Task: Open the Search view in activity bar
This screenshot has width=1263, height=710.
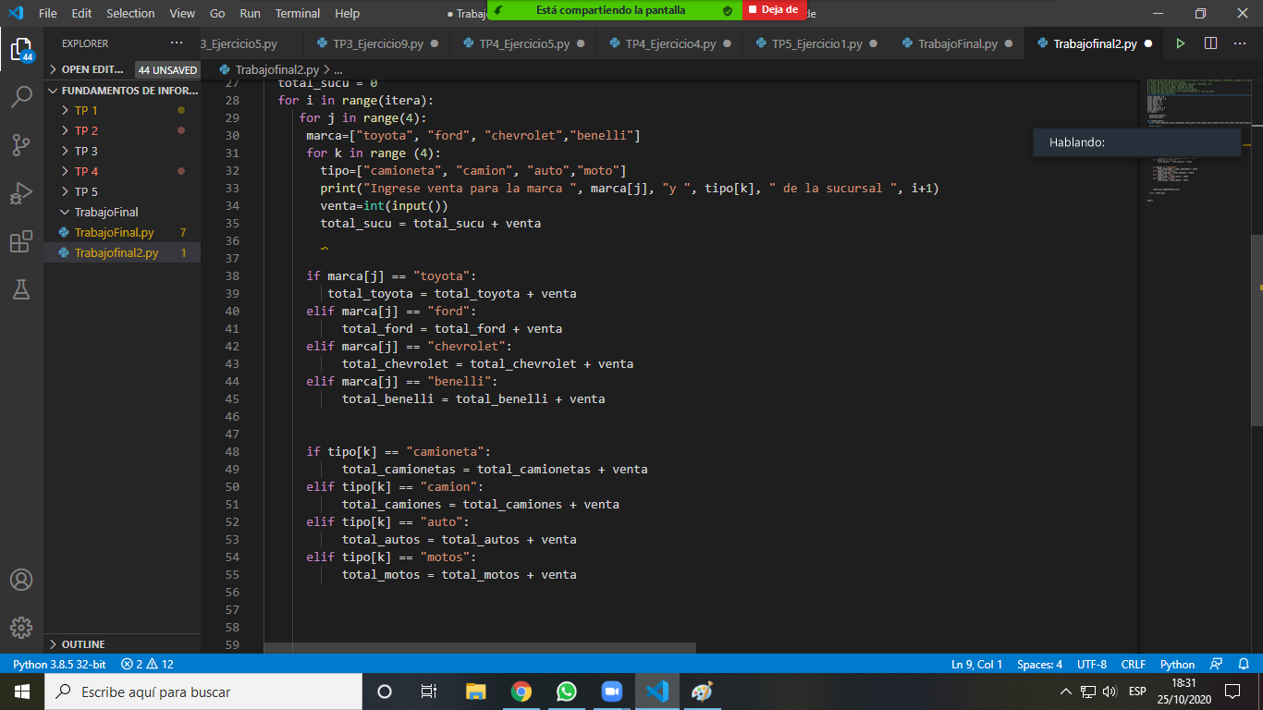Action: pos(21,96)
